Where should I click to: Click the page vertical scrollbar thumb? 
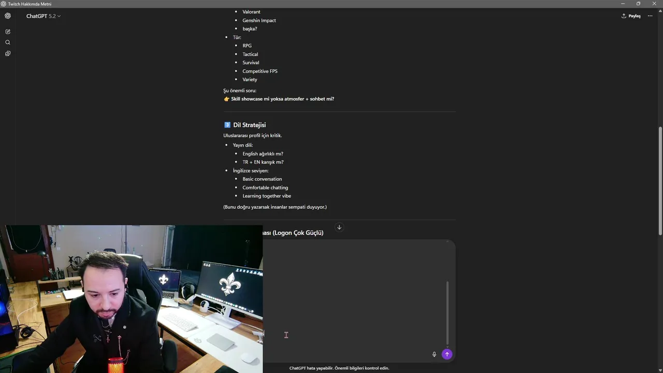(660, 181)
